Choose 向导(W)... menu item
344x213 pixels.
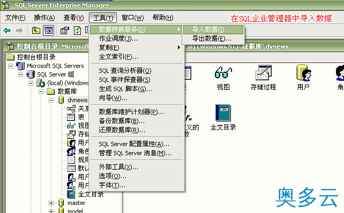(137, 98)
